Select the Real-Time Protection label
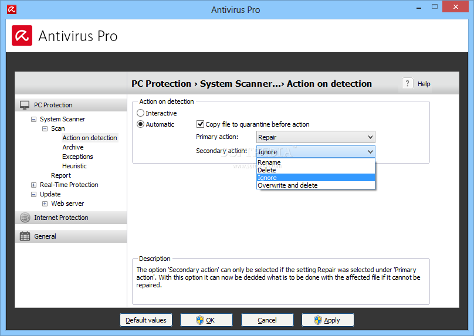Image resolution: width=474 pixels, height=336 pixels. click(x=69, y=185)
